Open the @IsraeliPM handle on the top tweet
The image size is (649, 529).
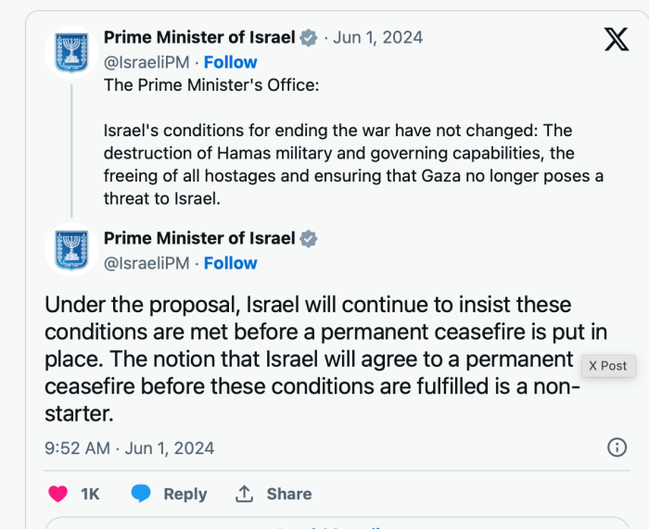[146, 62]
